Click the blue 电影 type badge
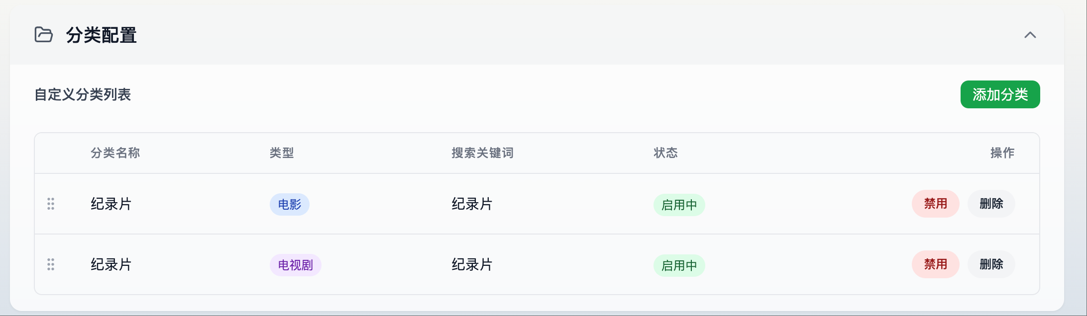Screen dimensions: 1087x316 coord(290,205)
